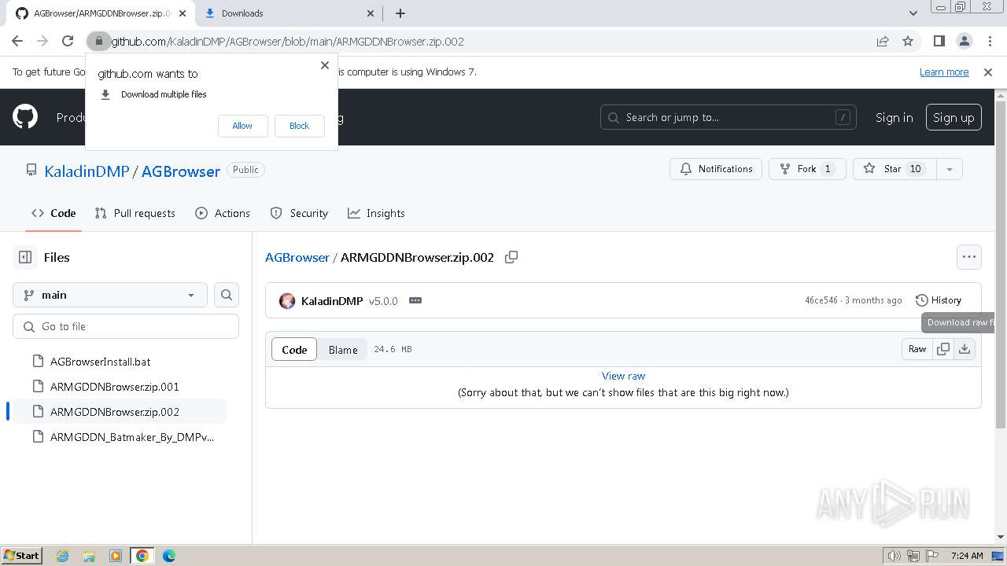Open commit 46ce546

[821, 300]
